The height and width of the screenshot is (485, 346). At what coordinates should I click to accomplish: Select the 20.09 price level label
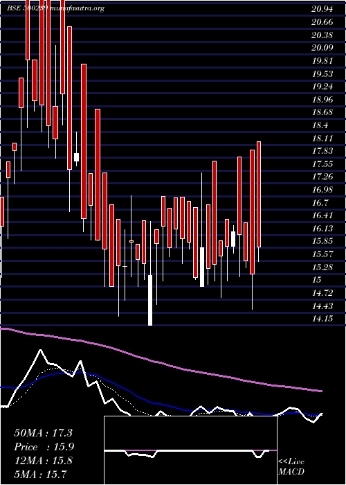click(322, 48)
